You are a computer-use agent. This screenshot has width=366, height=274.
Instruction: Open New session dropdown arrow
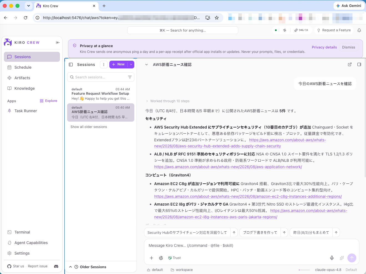pos(131,64)
